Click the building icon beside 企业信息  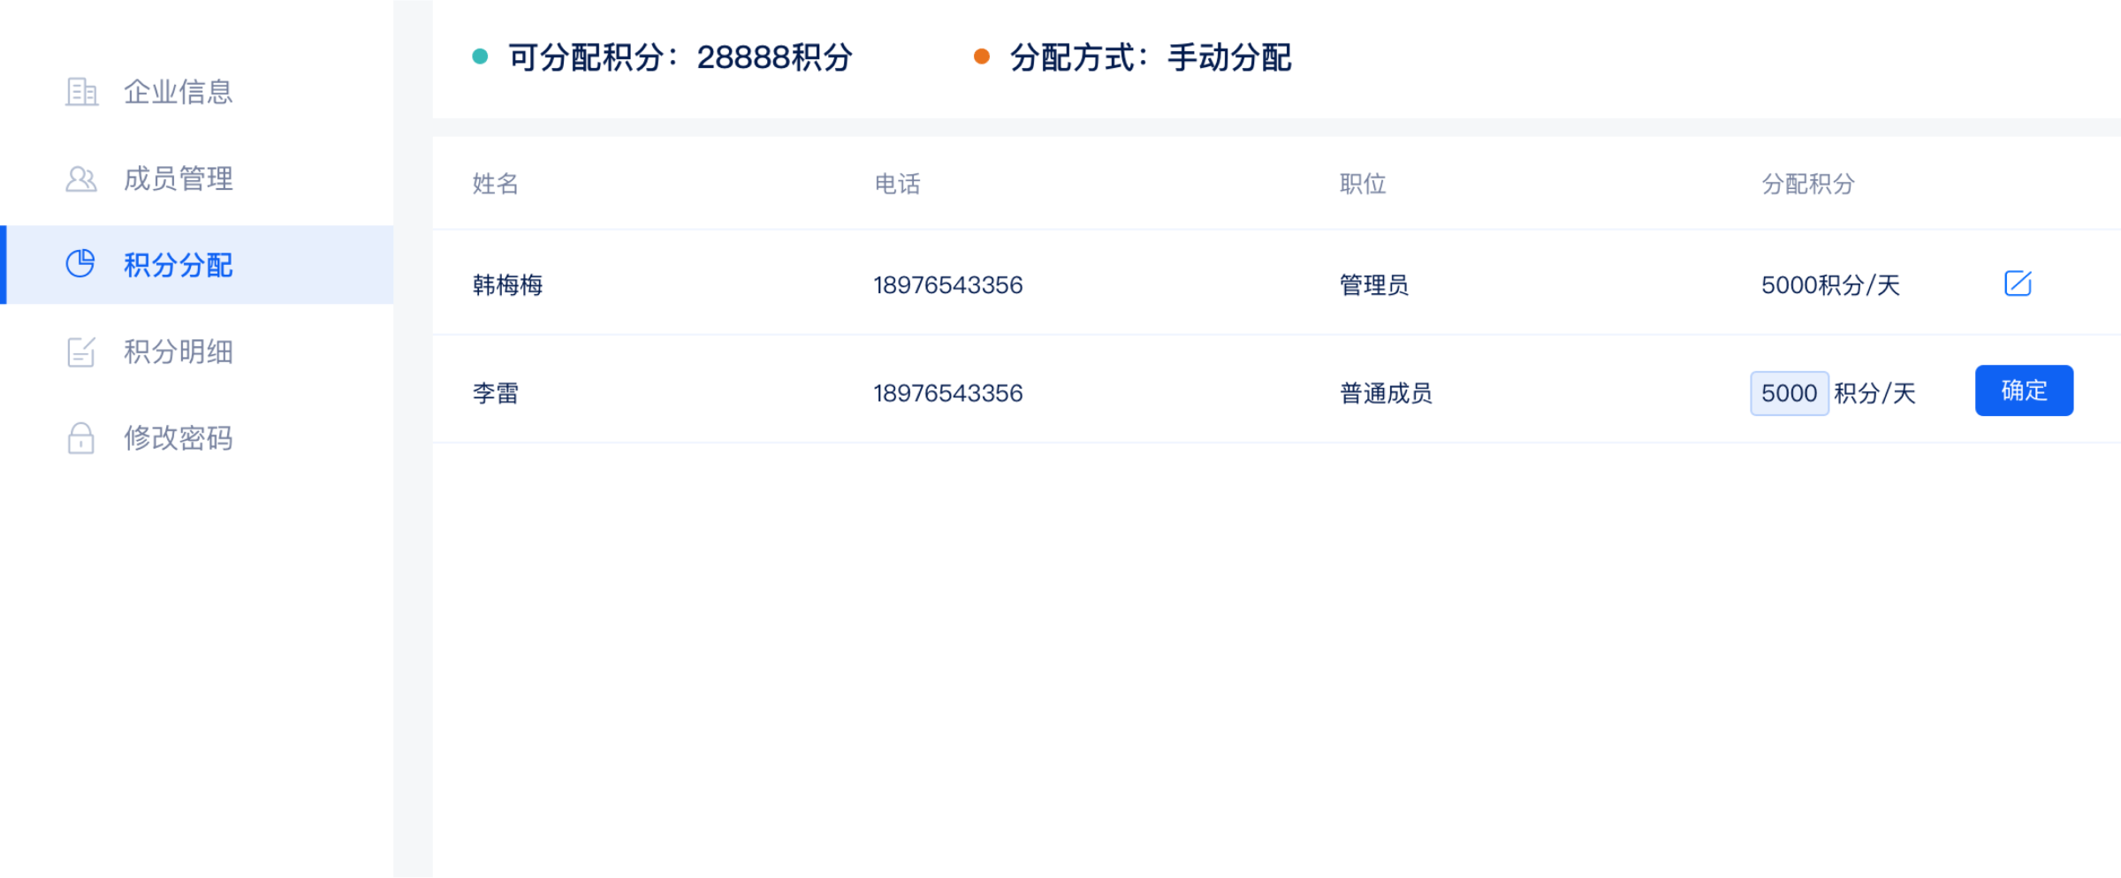pyautogui.click(x=81, y=92)
